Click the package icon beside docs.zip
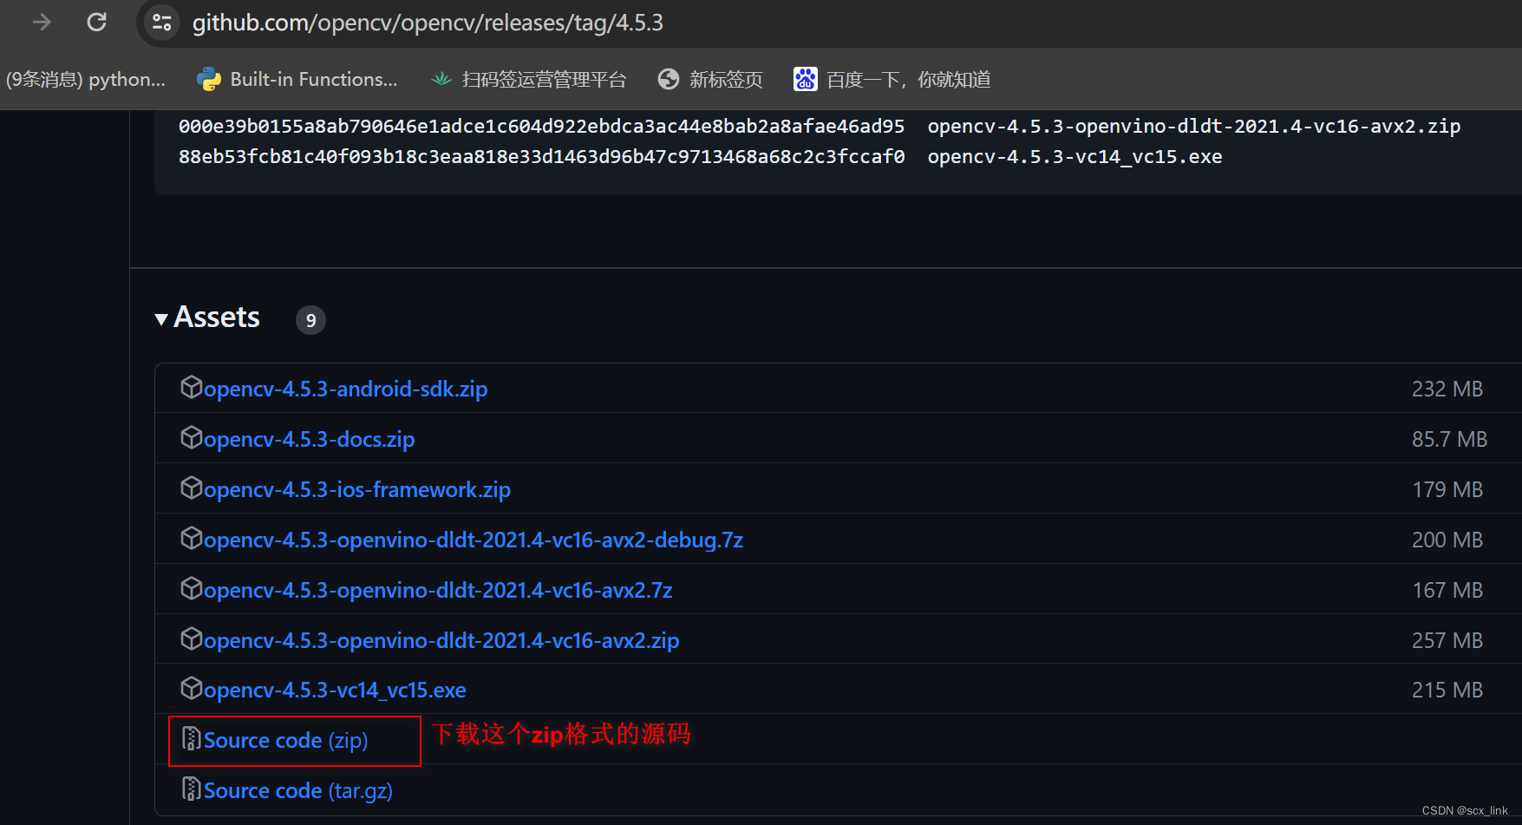The image size is (1522, 825). (191, 437)
